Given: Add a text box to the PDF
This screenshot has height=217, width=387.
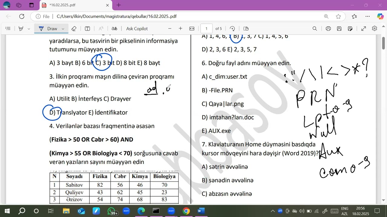Looking at the screenshot, I should [87, 29].
